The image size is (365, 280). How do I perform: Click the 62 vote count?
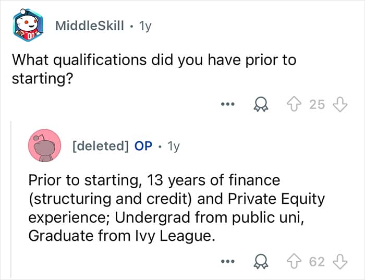click(x=317, y=261)
